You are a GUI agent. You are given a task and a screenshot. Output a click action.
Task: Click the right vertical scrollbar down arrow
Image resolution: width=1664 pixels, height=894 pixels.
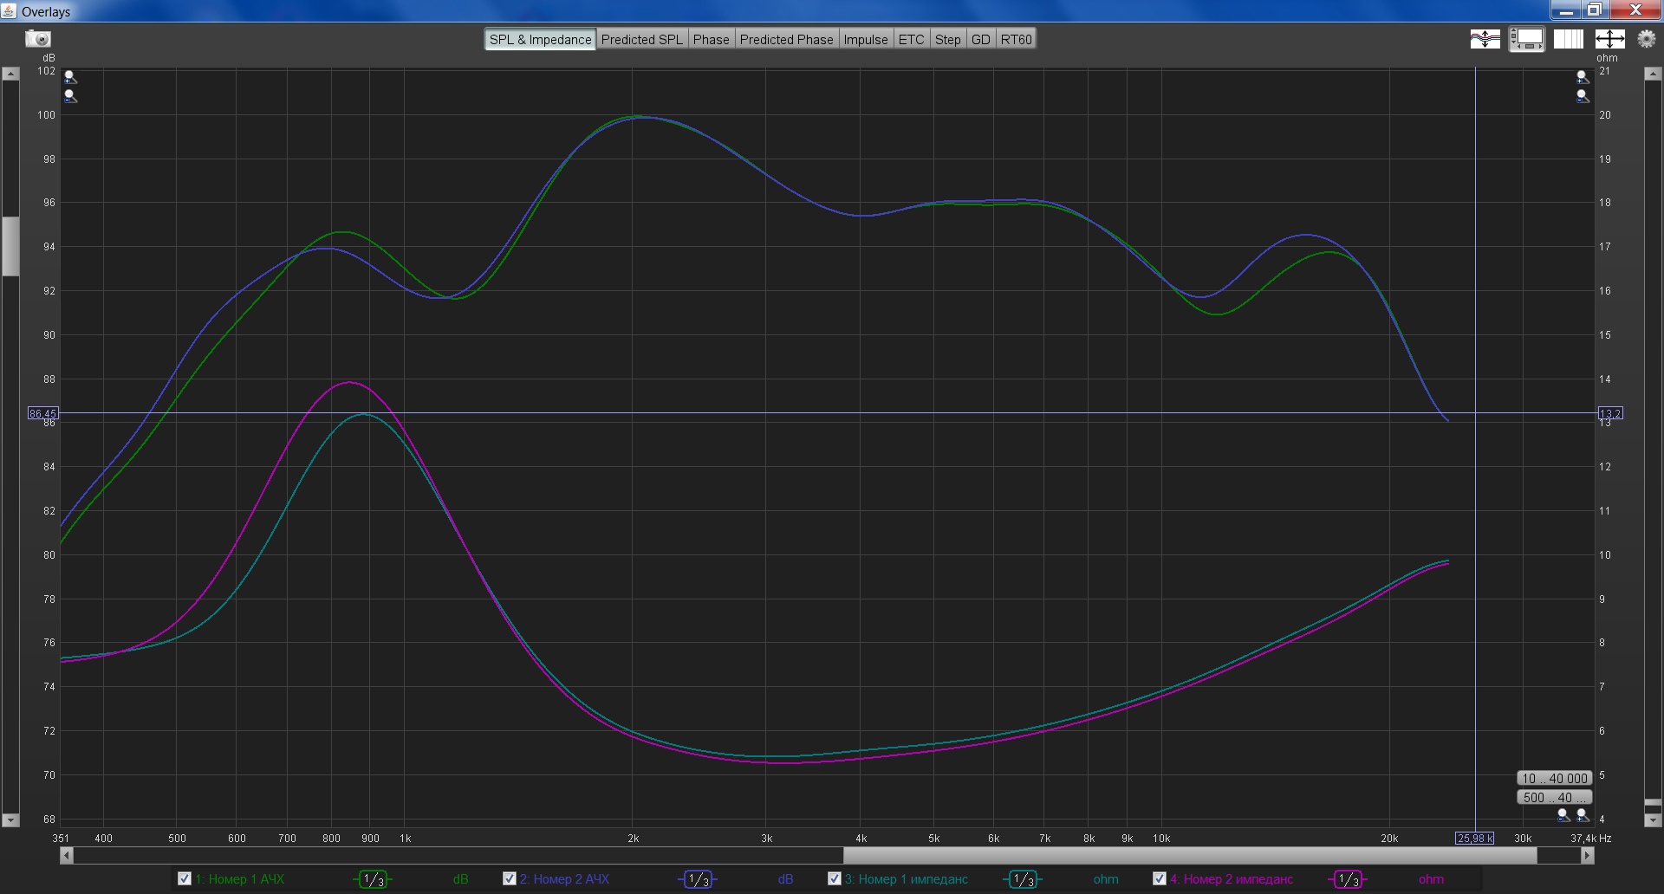pos(1653,819)
